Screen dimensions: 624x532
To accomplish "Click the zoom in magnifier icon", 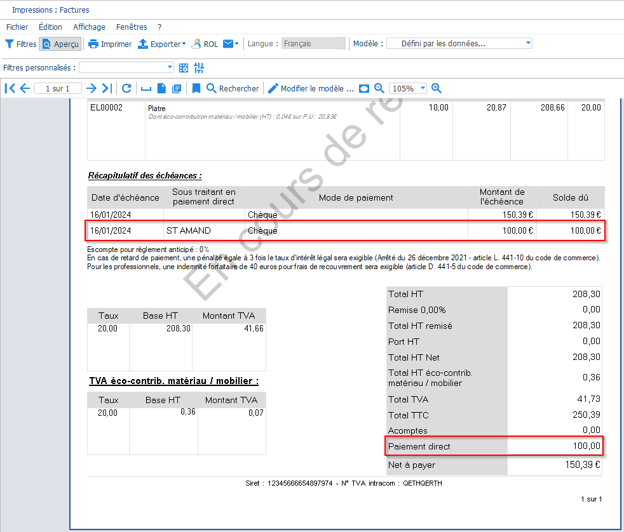I will click(x=437, y=88).
